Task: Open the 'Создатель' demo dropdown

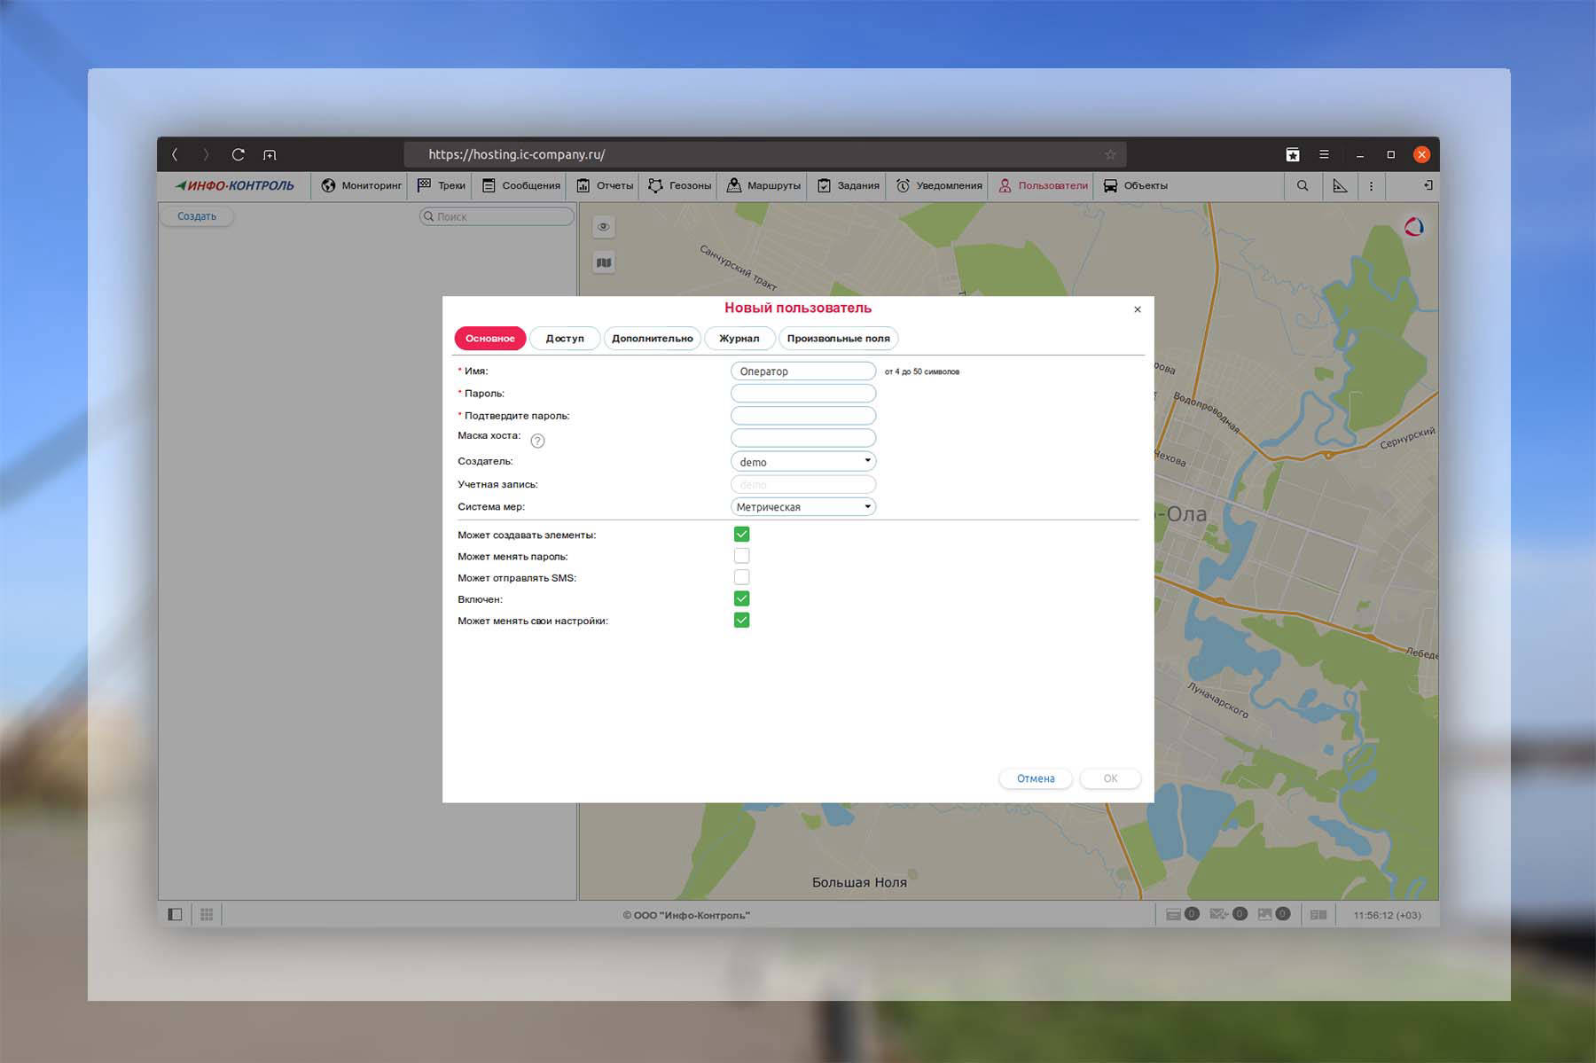Action: (802, 461)
